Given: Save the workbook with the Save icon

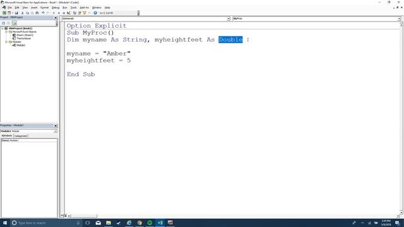Looking at the screenshot, I should click(x=16, y=13).
